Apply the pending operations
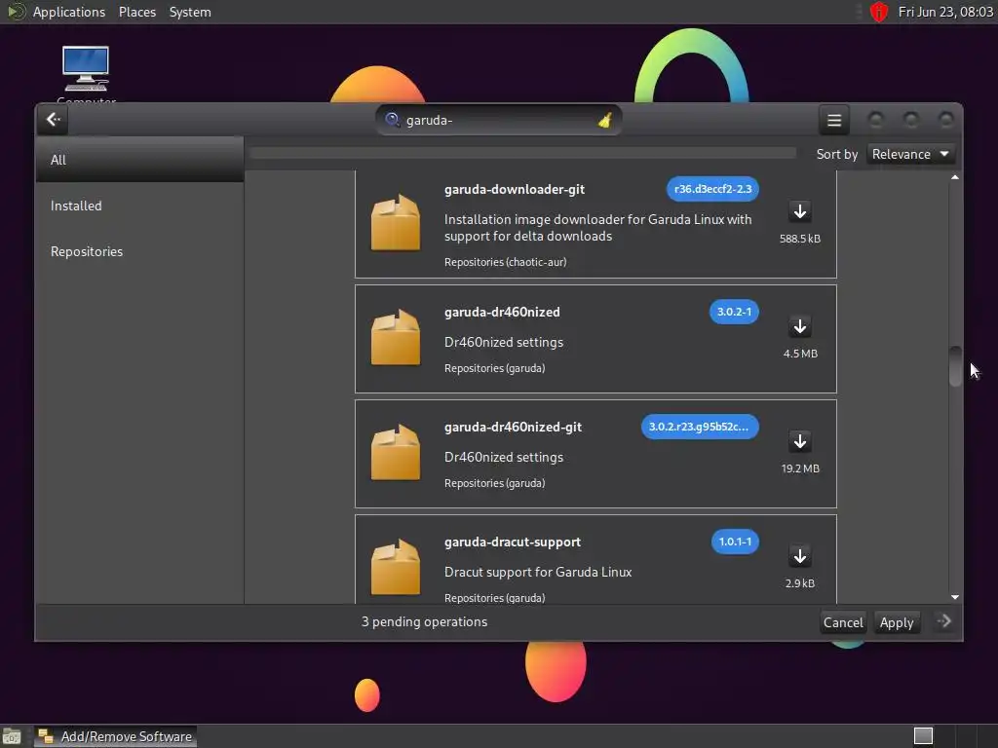This screenshot has height=748, width=998. click(897, 622)
